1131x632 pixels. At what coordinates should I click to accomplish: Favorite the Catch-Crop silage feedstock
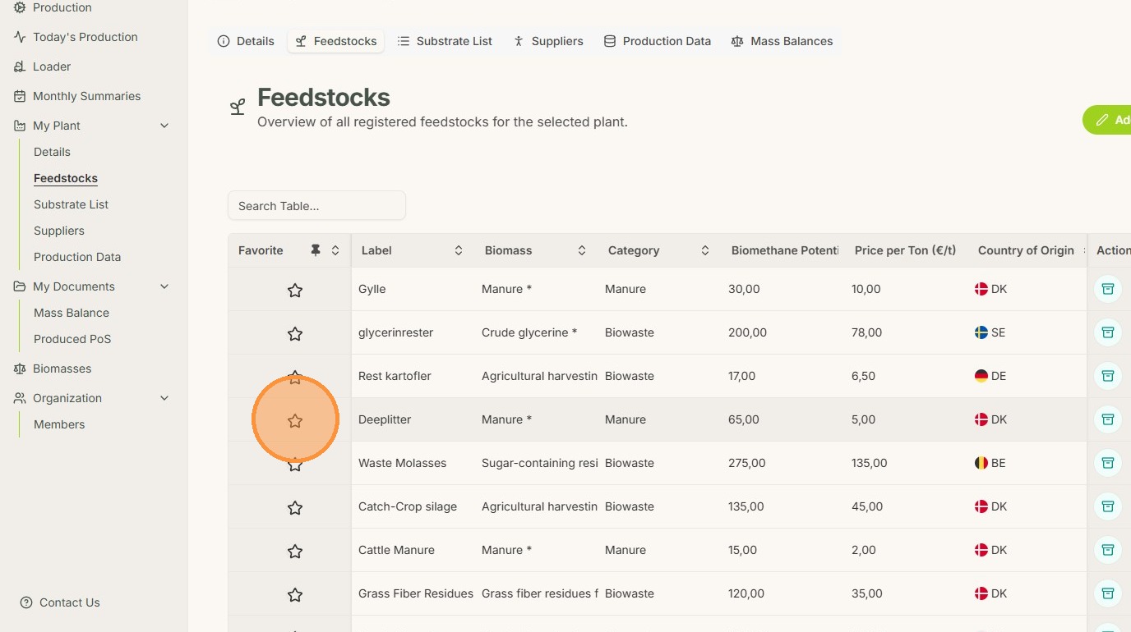click(x=295, y=508)
